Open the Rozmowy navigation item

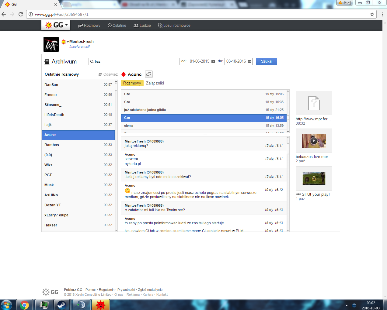coord(89,26)
